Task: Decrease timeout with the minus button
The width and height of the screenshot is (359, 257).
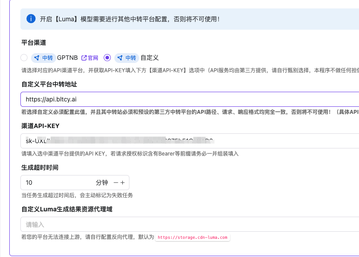Action: (116, 183)
